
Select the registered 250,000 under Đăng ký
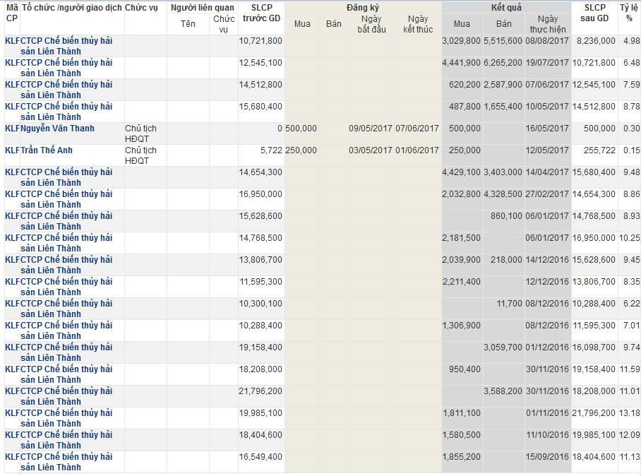point(301,150)
